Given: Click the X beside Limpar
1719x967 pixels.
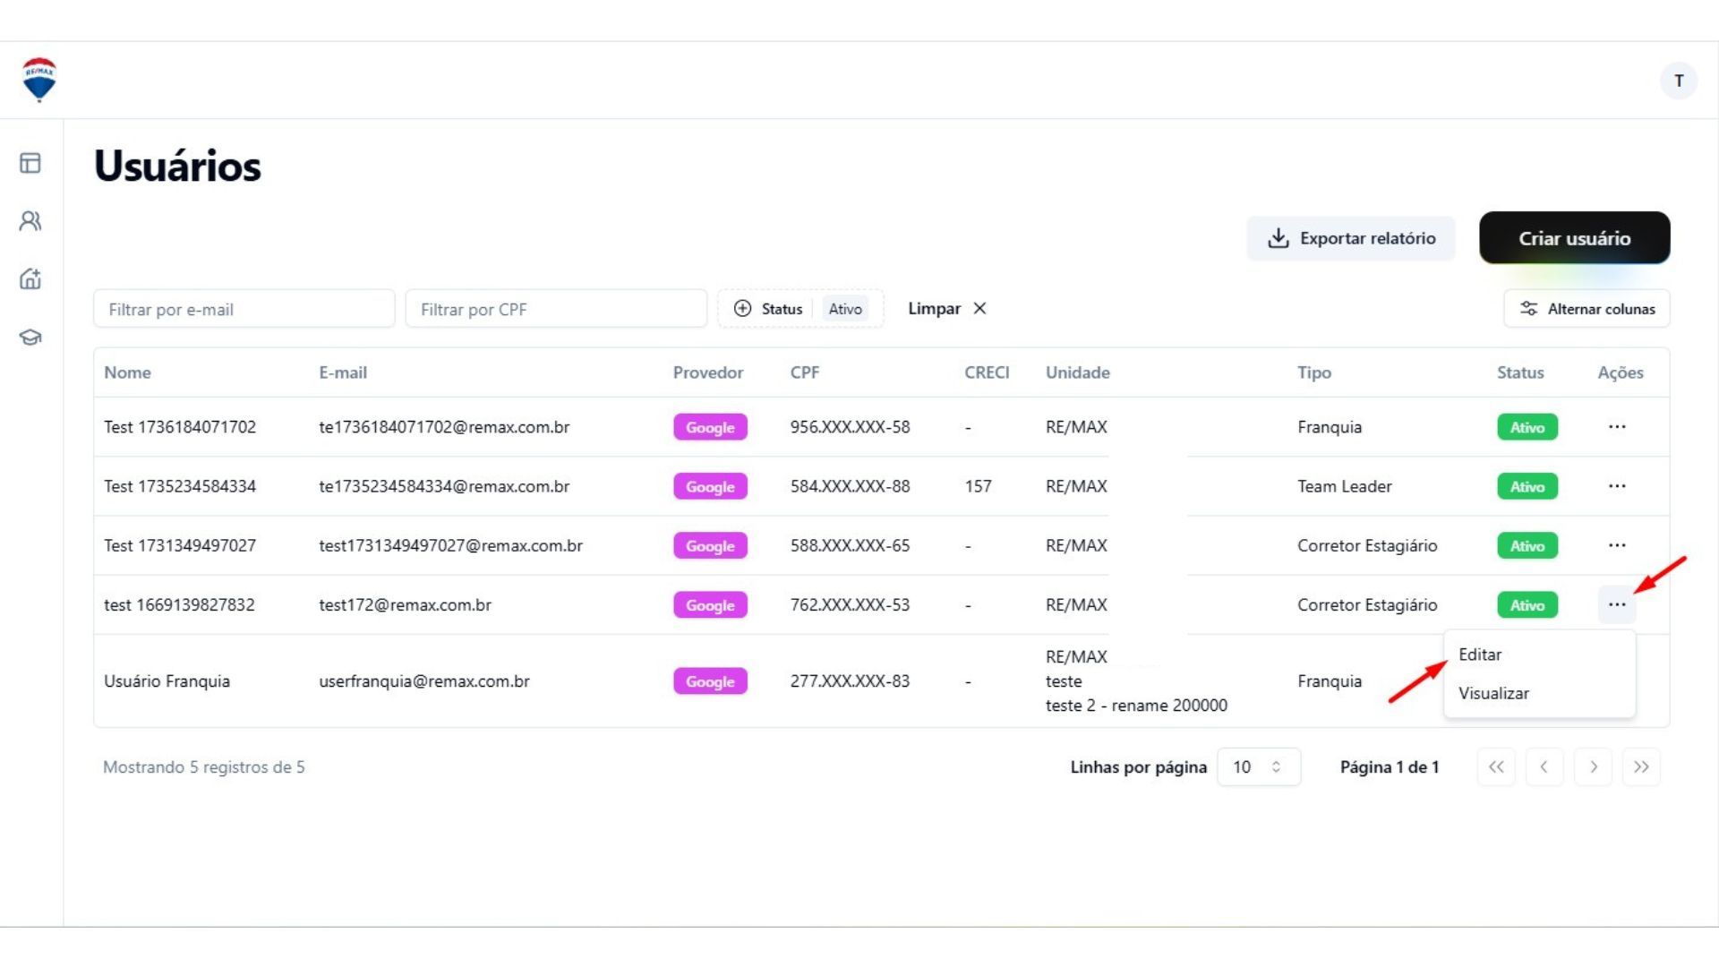Looking at the screenshot, I should click(x=980, y=308).
